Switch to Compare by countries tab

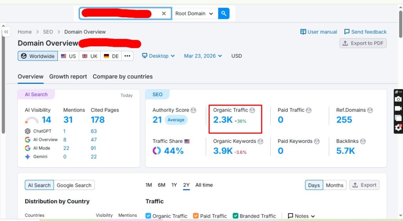coord(123,77)
